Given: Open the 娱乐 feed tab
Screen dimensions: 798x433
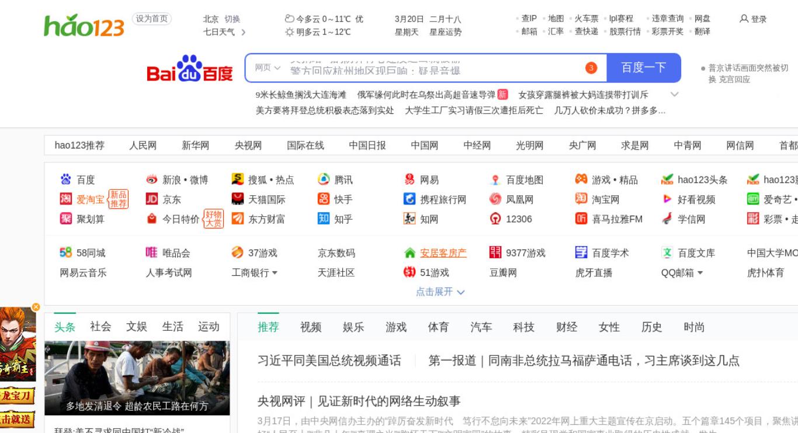Looking at the screenshot, I should pos(353,327).
